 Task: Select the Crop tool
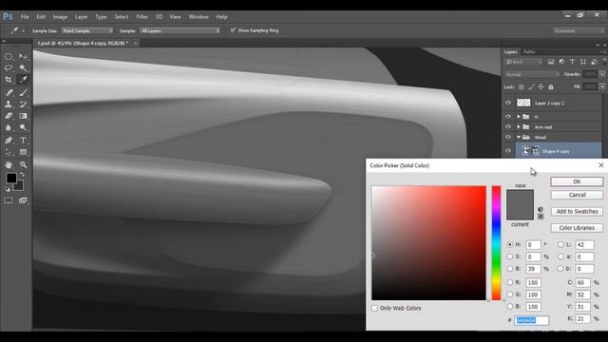click(9, 80)
